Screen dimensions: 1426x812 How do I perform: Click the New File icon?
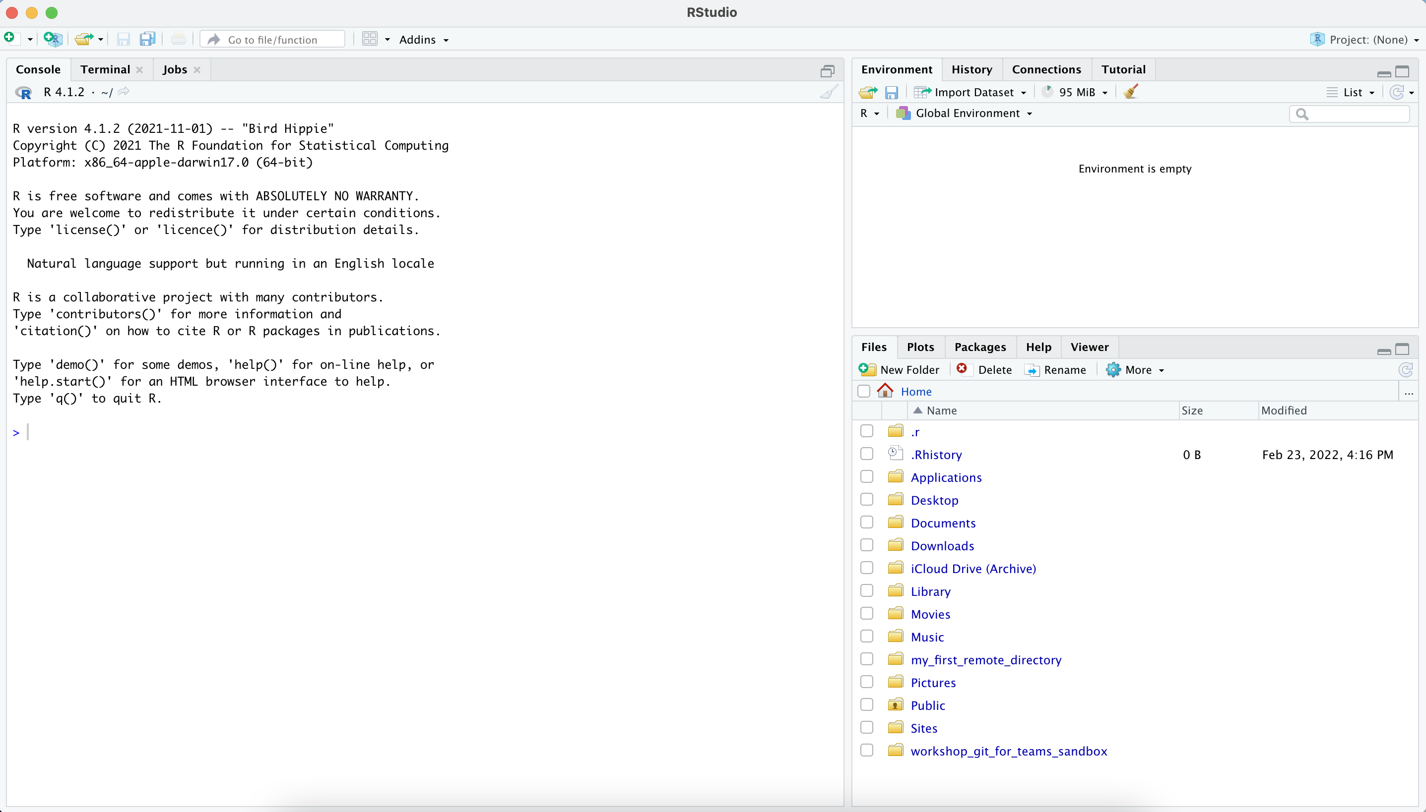coord(10,39)
